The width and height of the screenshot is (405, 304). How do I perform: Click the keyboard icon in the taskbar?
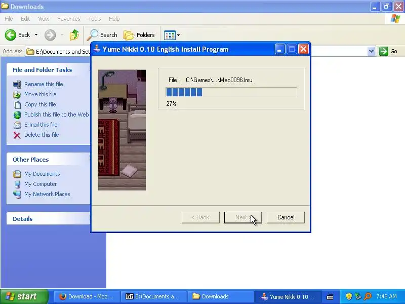330,297
